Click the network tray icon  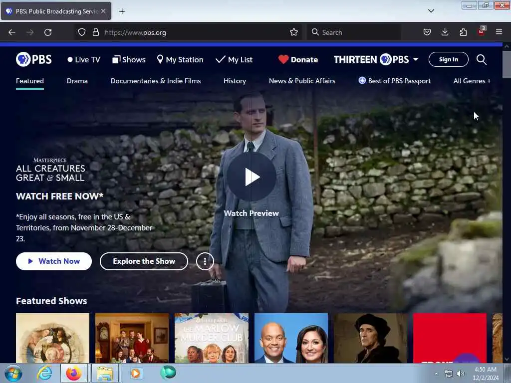click(449, 374)
